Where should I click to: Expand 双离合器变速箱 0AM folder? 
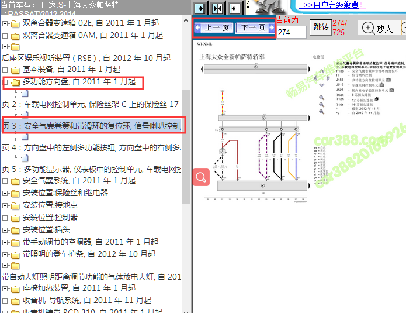coord(5,36)
